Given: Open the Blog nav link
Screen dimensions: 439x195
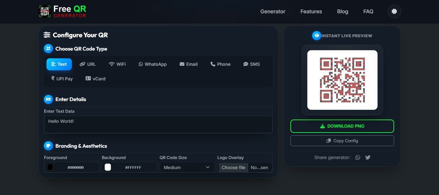Looking at the screenshot, I should click(343, 11).
